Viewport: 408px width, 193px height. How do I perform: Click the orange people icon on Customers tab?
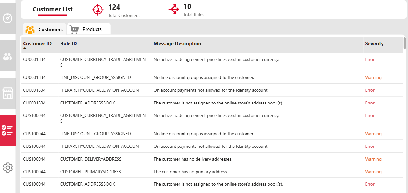click(30, 30)
